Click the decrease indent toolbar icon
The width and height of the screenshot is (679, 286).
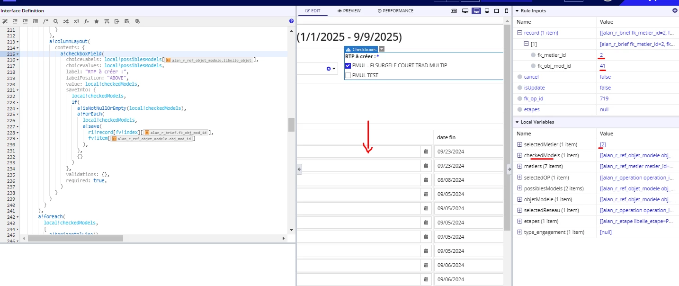(x=15, y=21)
